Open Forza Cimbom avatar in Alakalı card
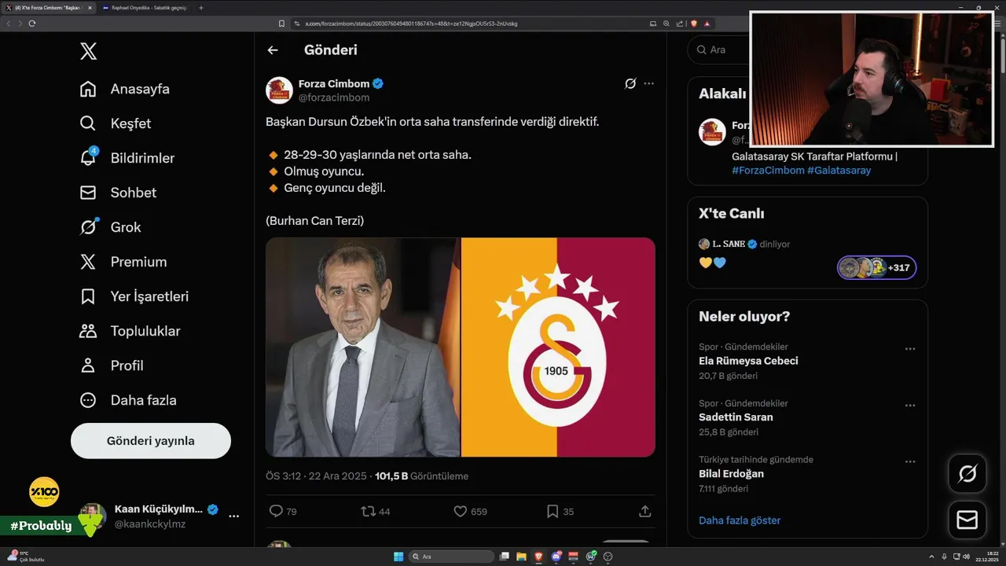 (x=712, y=132)
